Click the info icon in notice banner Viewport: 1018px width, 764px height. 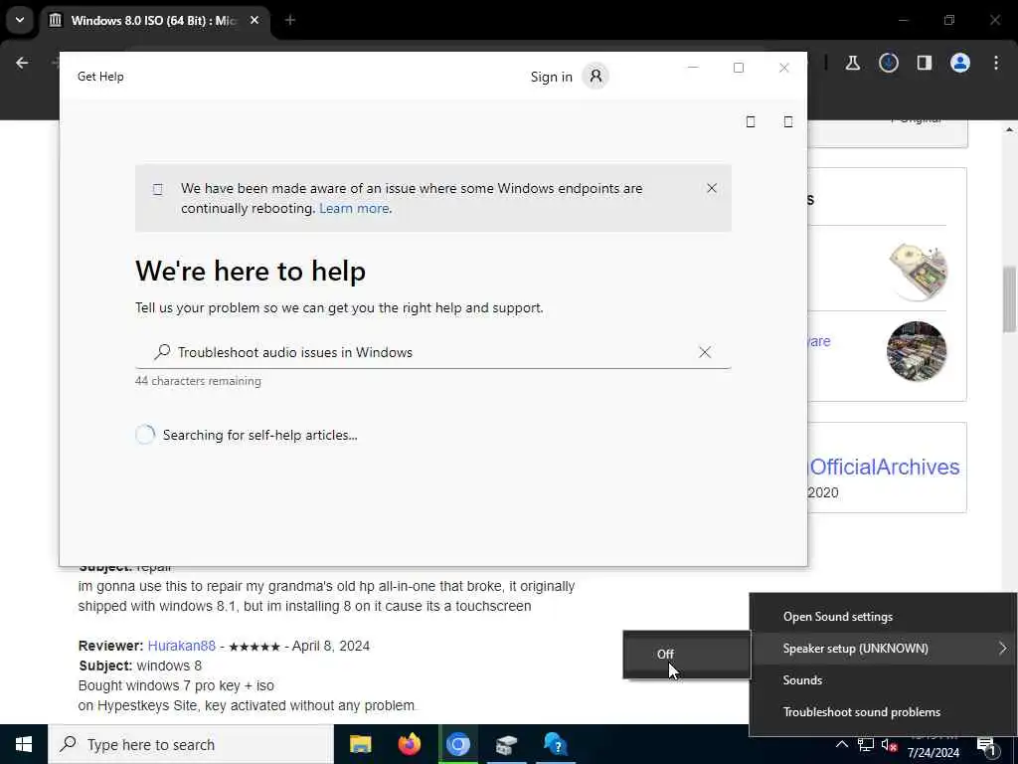point(158,189)
